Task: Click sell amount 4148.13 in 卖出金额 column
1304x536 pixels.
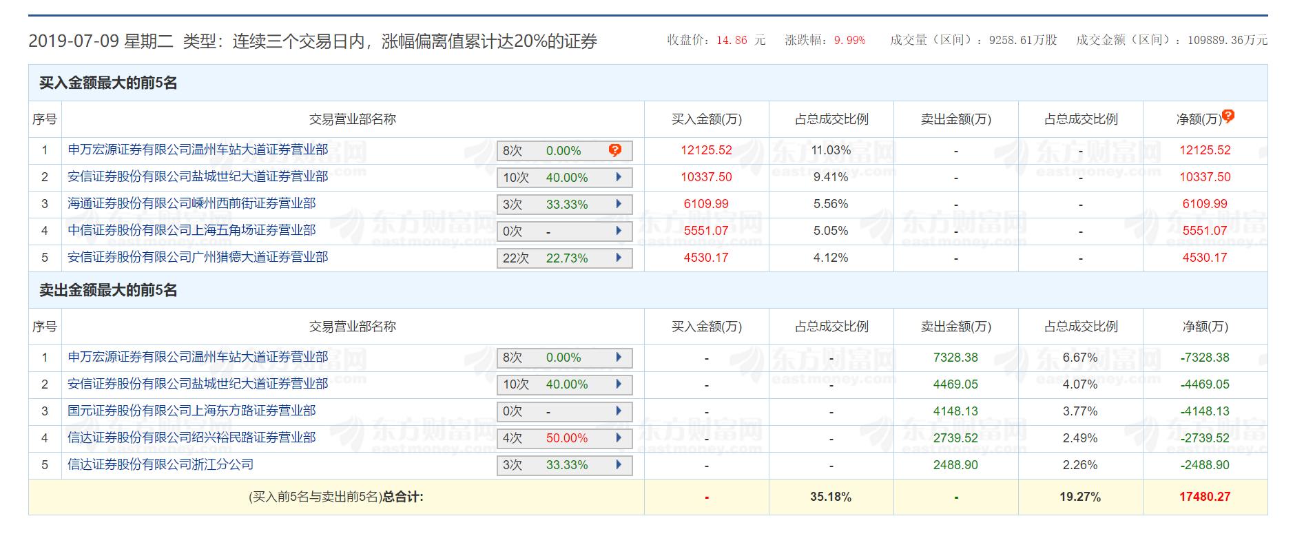Action: pyautogui.click(x=955, y=411)
